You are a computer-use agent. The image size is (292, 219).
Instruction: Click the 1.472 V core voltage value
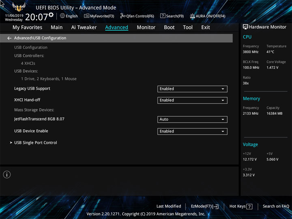tap(273, 68)
